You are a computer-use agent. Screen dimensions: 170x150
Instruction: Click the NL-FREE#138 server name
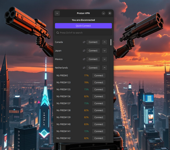coord(64,110)
